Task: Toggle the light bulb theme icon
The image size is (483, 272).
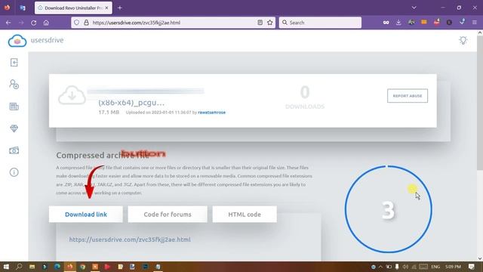Action: [463, 40]
